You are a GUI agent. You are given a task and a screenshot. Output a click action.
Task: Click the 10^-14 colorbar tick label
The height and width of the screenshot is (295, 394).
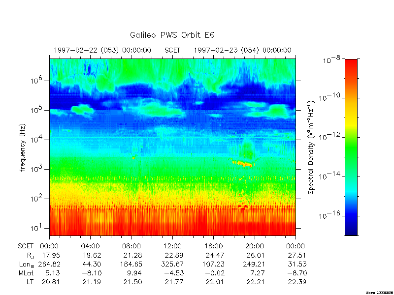[329, 176]
